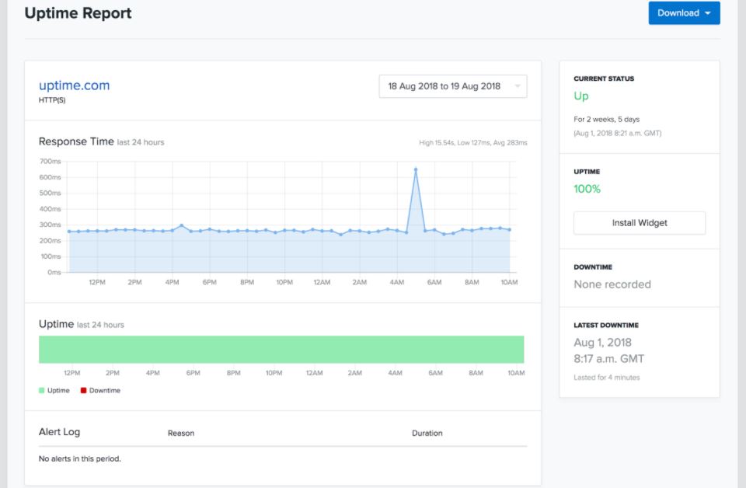Open the Download dropdown button
This screenshot has height=488, width=746.
[x=684, y=13]
